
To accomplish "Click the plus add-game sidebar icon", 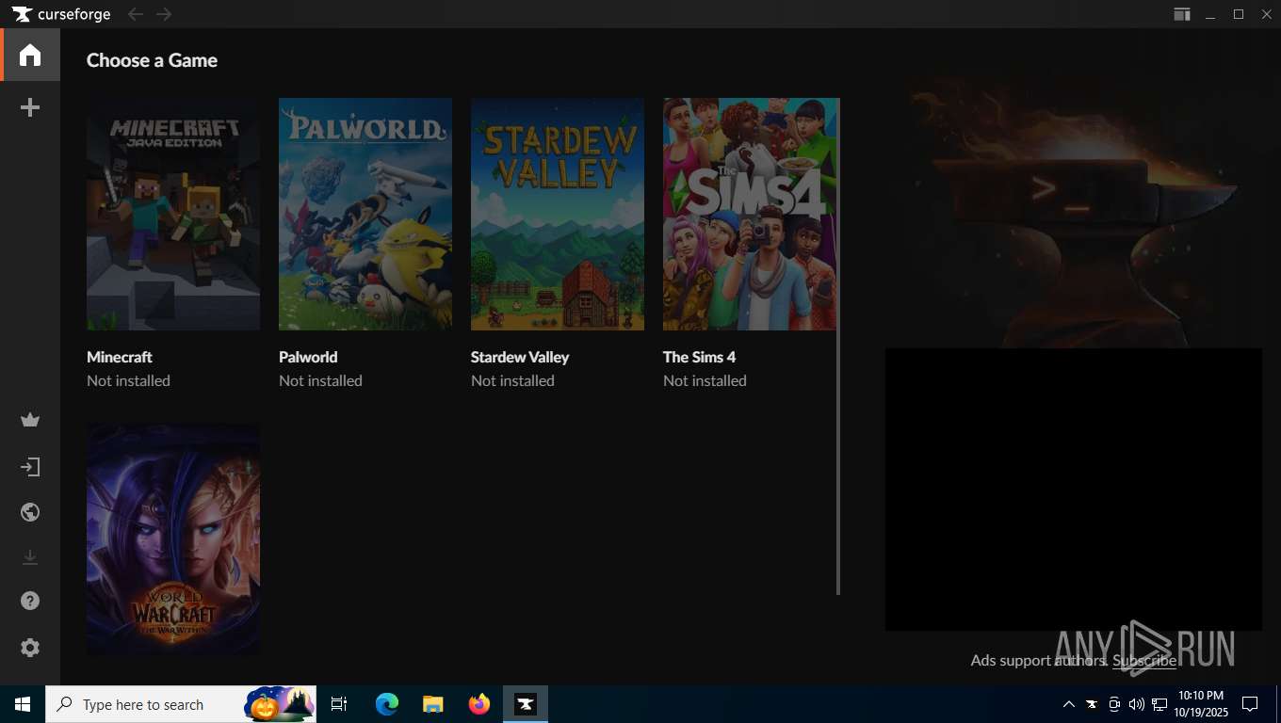I will click(30, 108).
